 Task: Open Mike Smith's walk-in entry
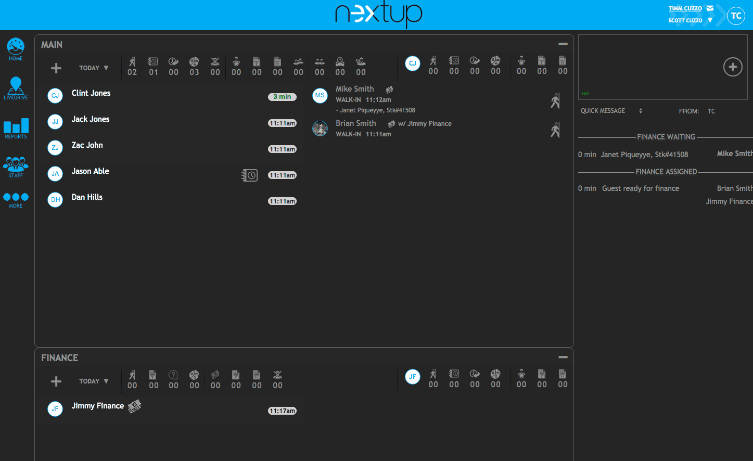[x=437, y=100]
